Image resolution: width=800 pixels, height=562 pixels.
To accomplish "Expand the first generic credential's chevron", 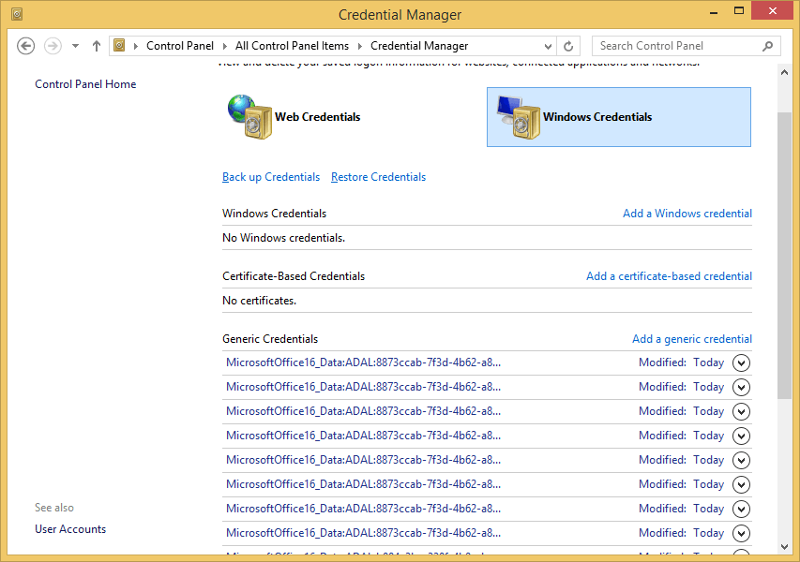I will coord(741,362).
